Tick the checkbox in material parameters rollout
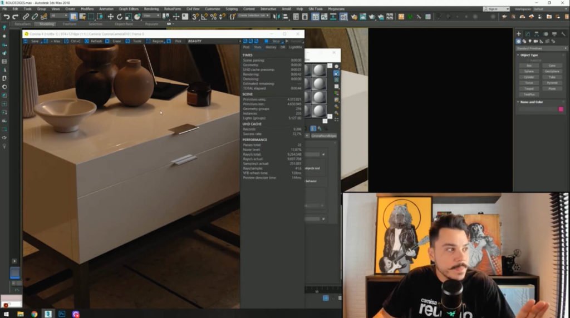 [323, 154]
